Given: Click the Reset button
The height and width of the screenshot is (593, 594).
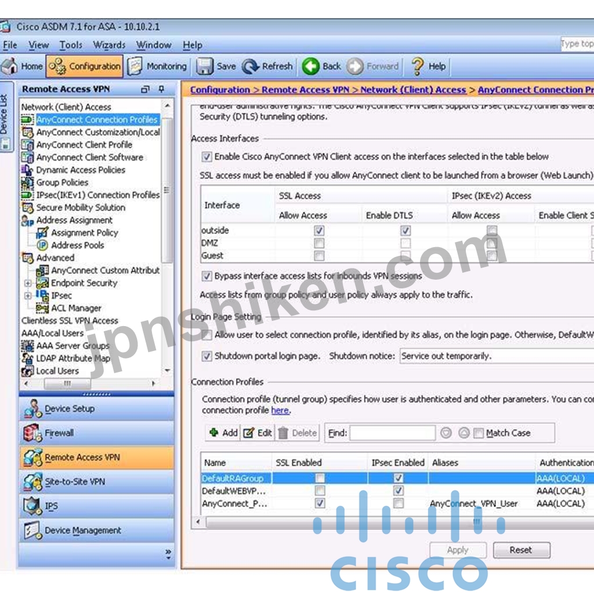Looking at the screenshot, I should (x=521, y=550).
